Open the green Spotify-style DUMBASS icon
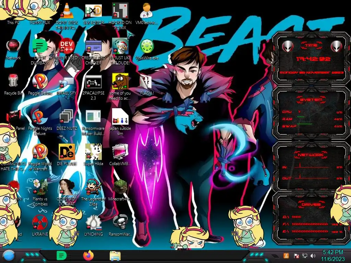This screenshot has height=263, width=351. point(40,46)
